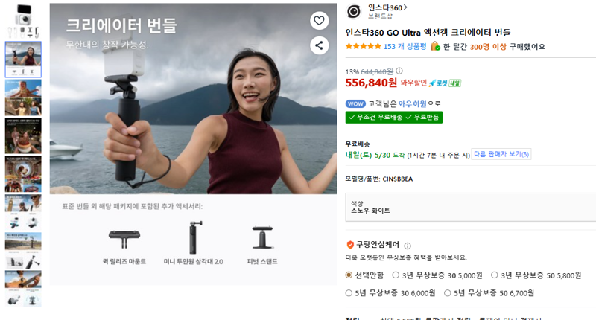Open the 색상 스노우 화이트 color selector

point(471,208)
